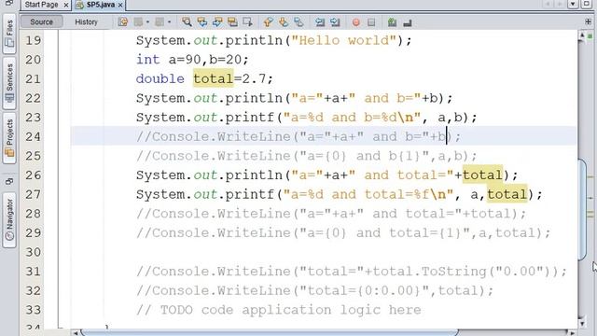597x336 pixels.
Task: Click highlighted "total" argument on line 27
Action: (x=507, y=194)
